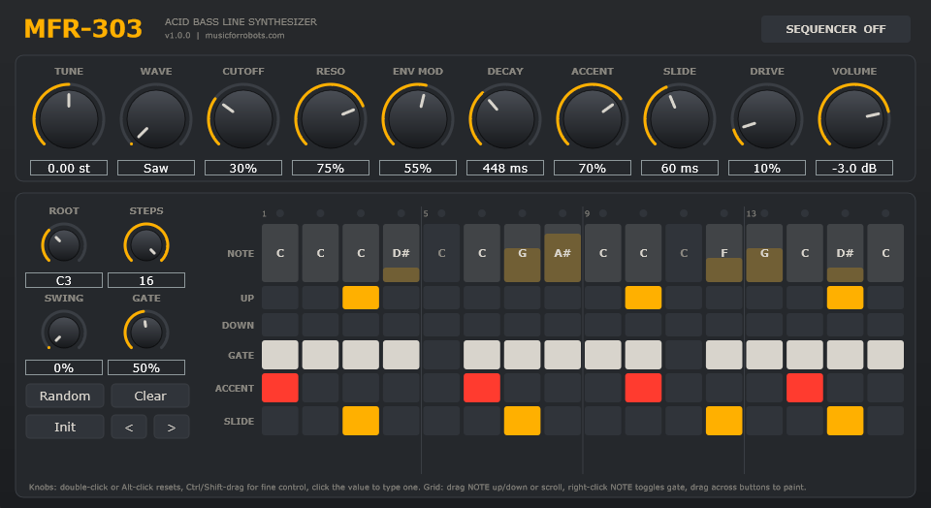Click the WAVE knob

pyautogui.click(x=156, y=117)
